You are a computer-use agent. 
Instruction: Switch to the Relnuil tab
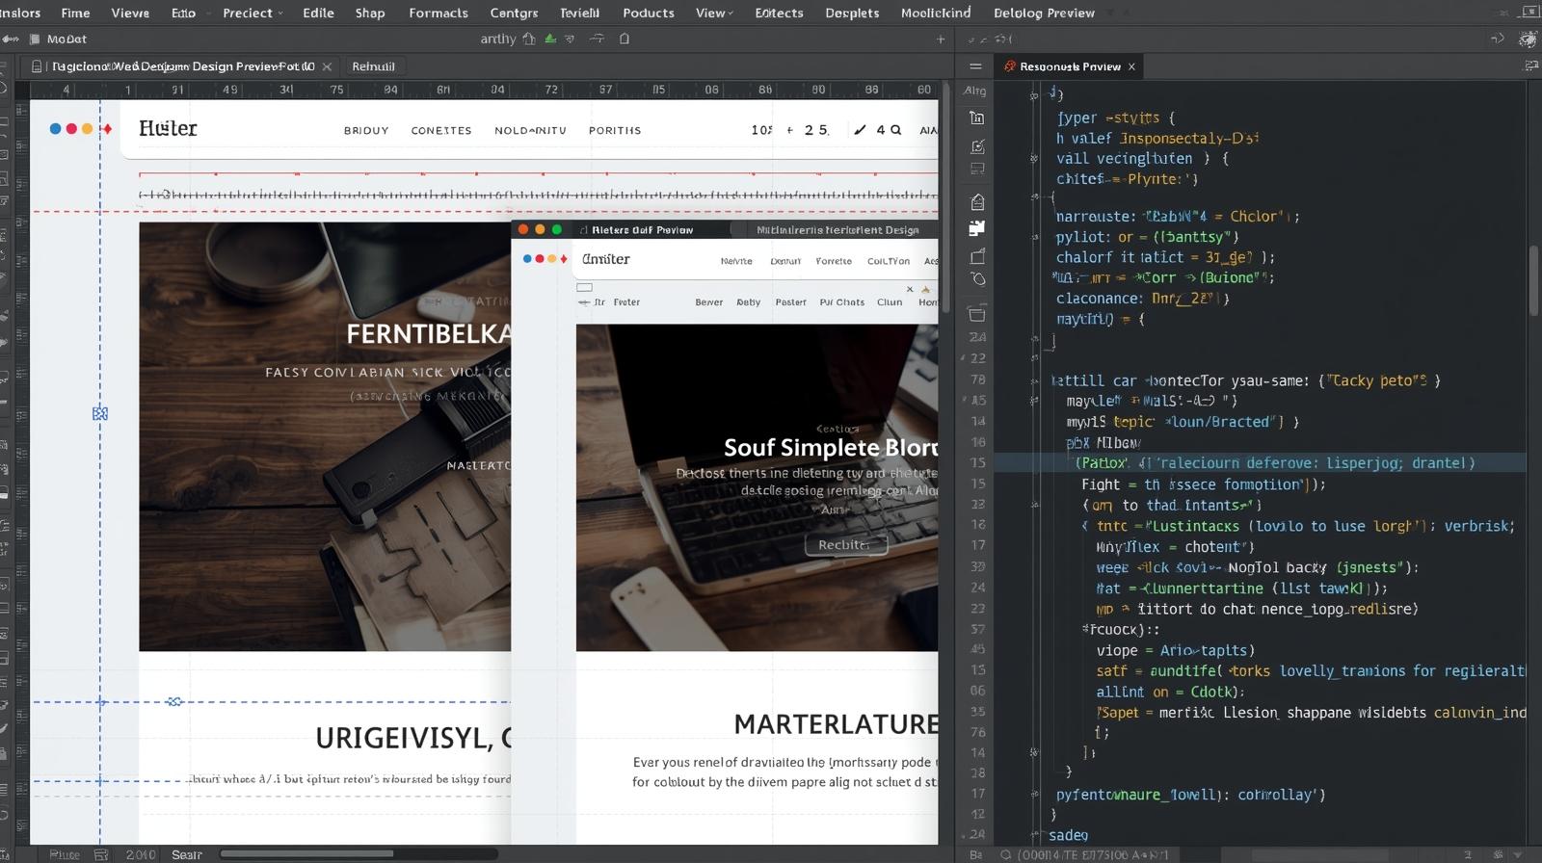point(373,66)
